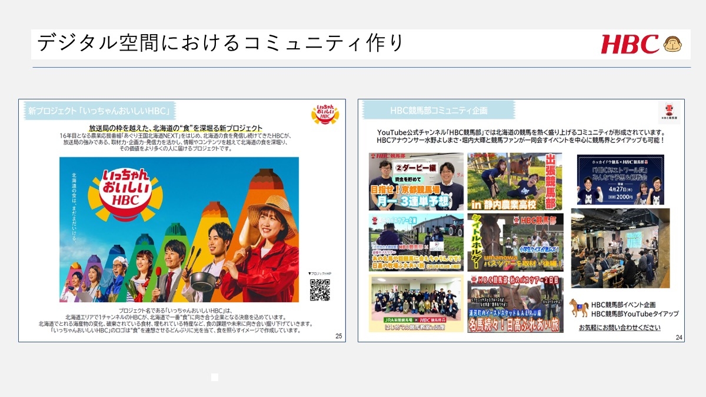Image resolution: width=706 pixels, height=397 pixels.
Task: Click the red HBC logo in the header
Action: (630, 44)
